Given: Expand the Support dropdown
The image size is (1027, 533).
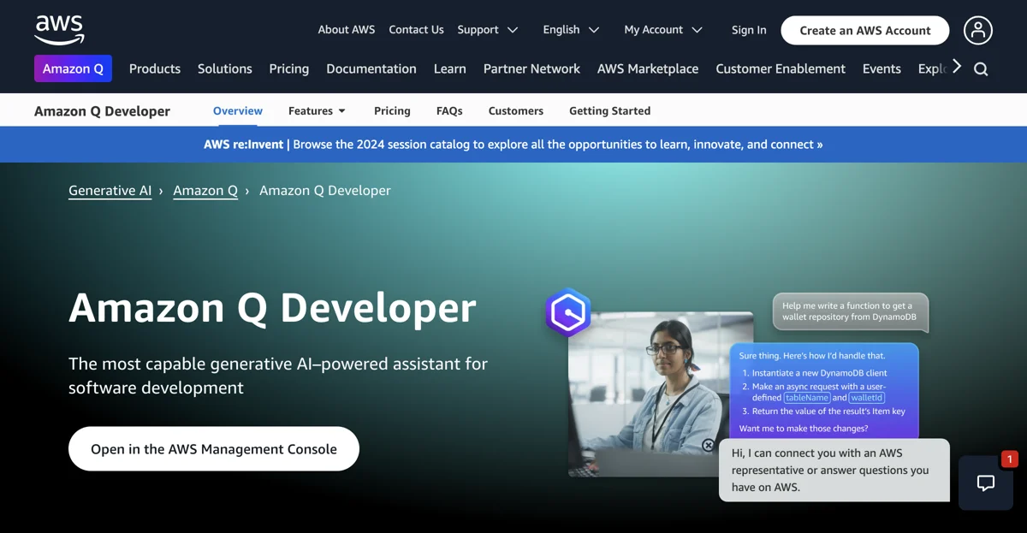Looking at the screenshot, I should [488, 29].
